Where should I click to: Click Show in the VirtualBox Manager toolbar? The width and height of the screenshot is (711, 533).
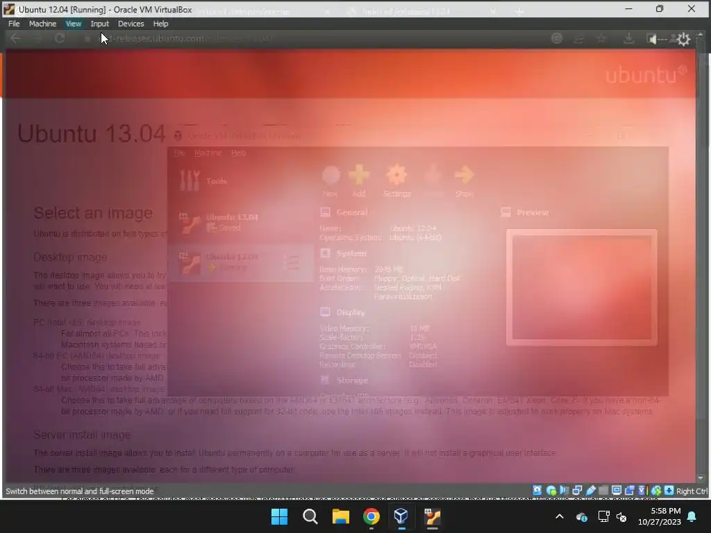tap(465, 181)
